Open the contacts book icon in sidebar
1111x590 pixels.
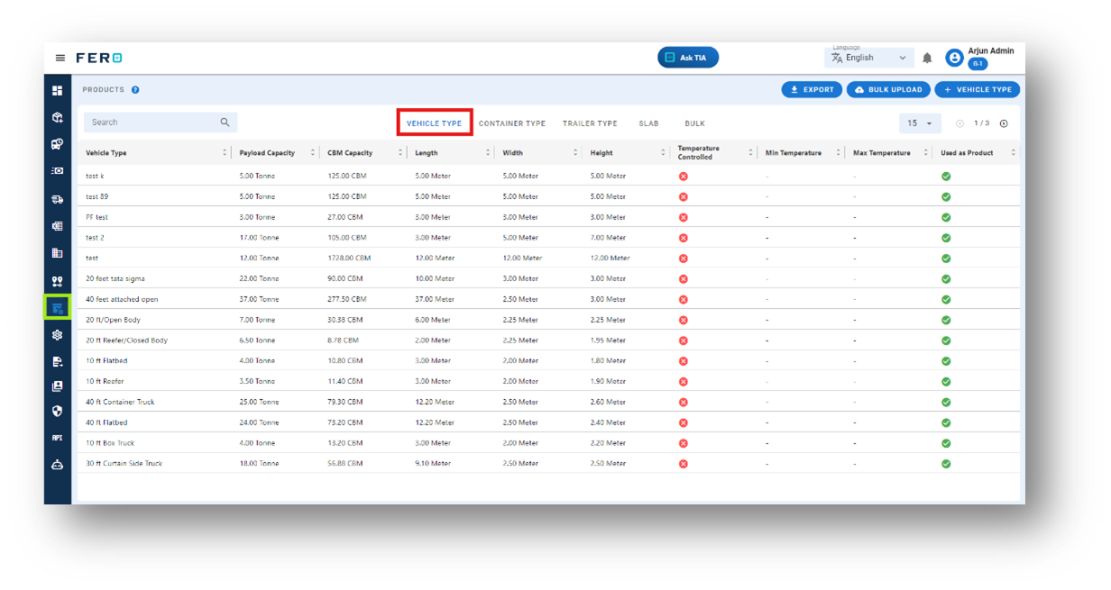58,386
